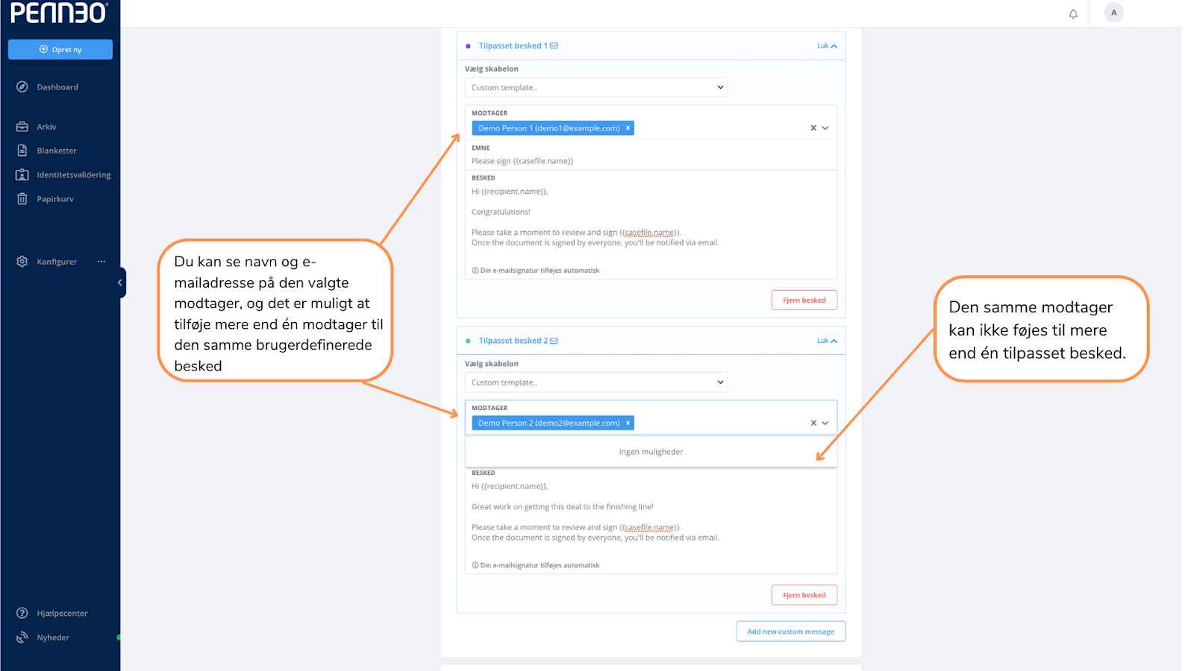Open Blanketter document icon in sidebar
This screenshot has width=1194, height=671.
(x=22, y=151)
